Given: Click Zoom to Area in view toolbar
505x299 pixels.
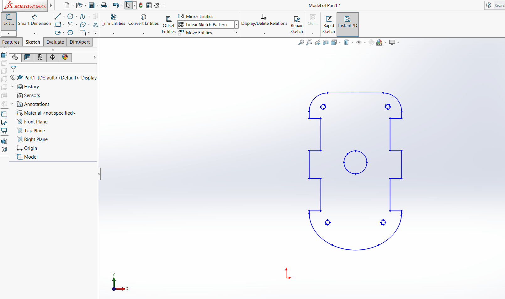Looking at the screenshot, I should [x=309, y=42].
